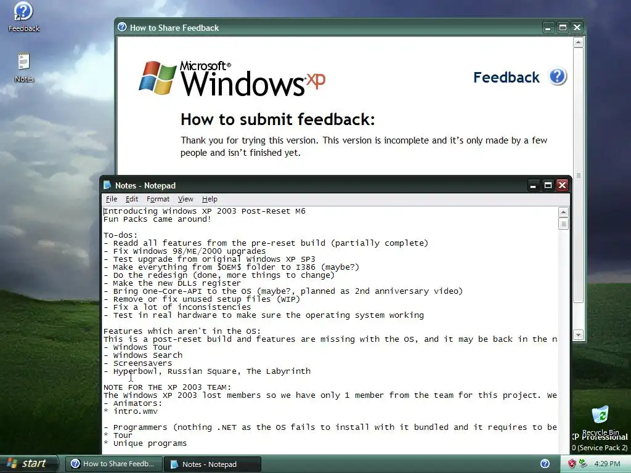Open the Feedback desktop shortcut icon
The height and width of the screenshot is (473, 631).
(x=23, y=17)
